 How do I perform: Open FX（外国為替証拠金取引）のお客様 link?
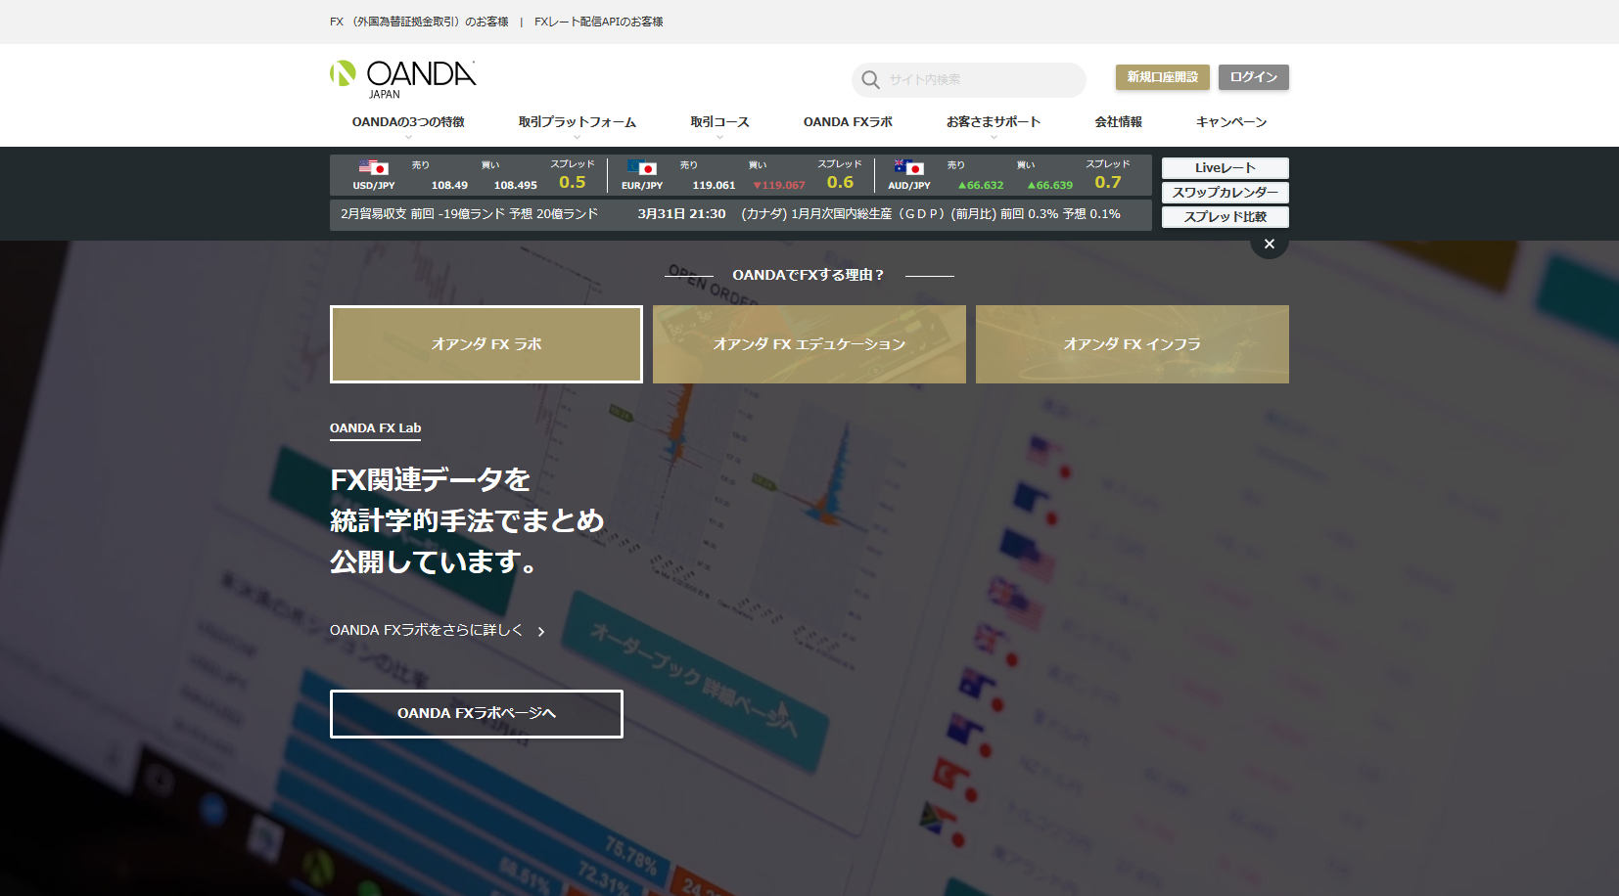coord(419,22)
